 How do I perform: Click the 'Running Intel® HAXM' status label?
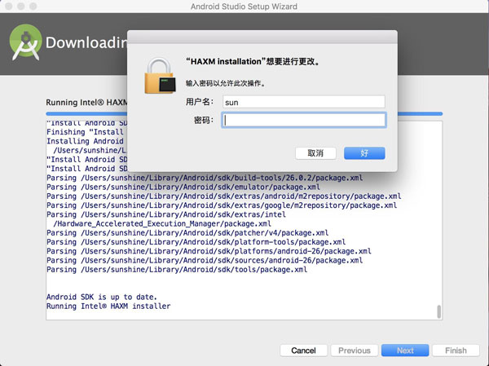[86, 103]
